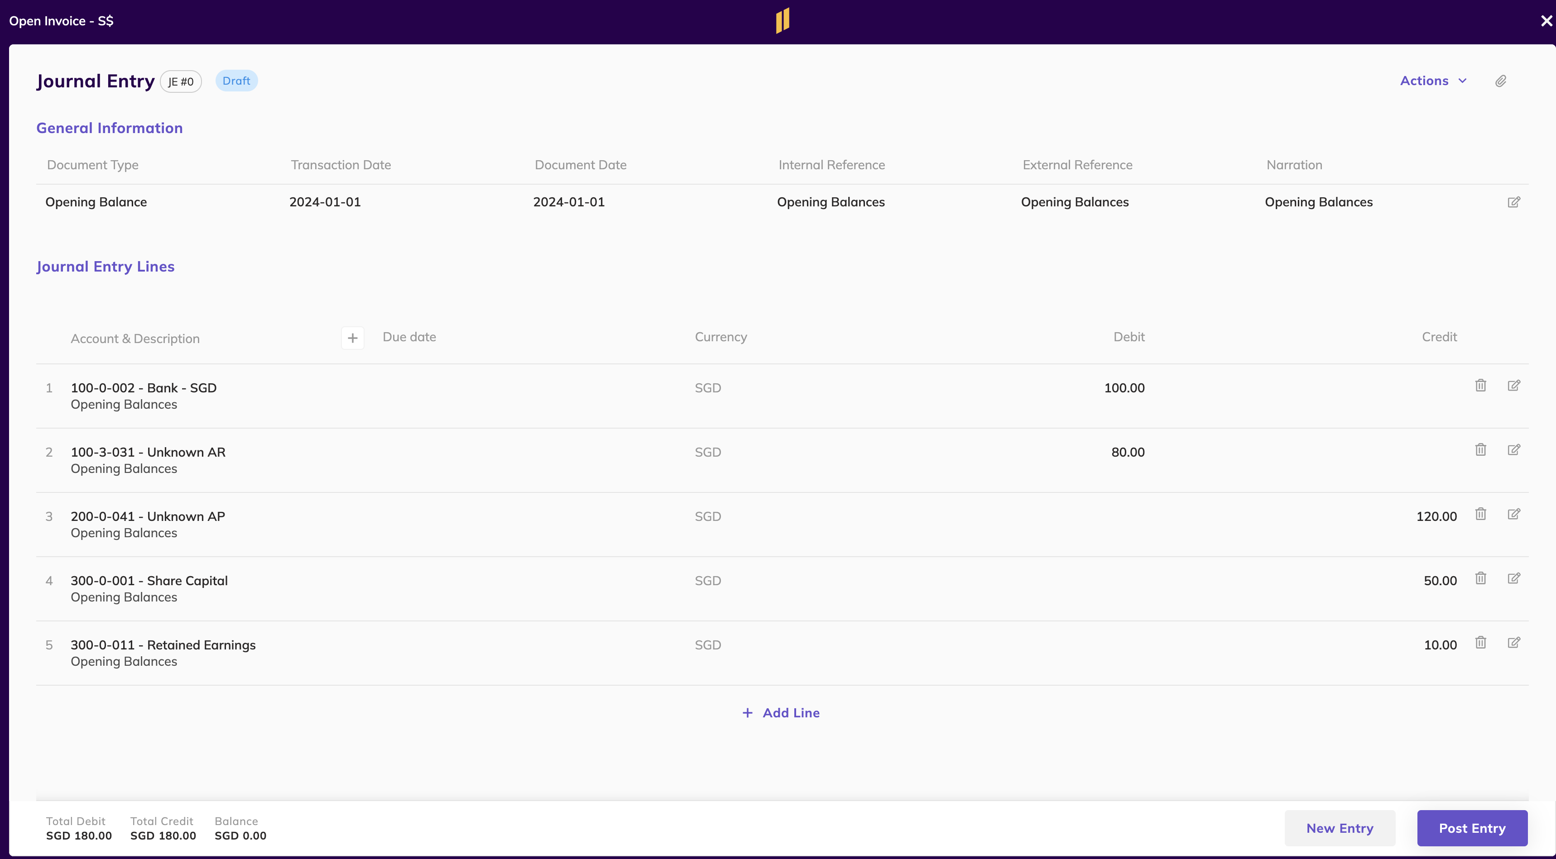The image size is (1556, 859).
Task: Edit the Unknown AP line
Action: 1514,514
